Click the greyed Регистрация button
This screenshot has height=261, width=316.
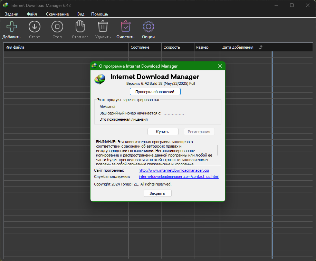(x=199, y=132)
